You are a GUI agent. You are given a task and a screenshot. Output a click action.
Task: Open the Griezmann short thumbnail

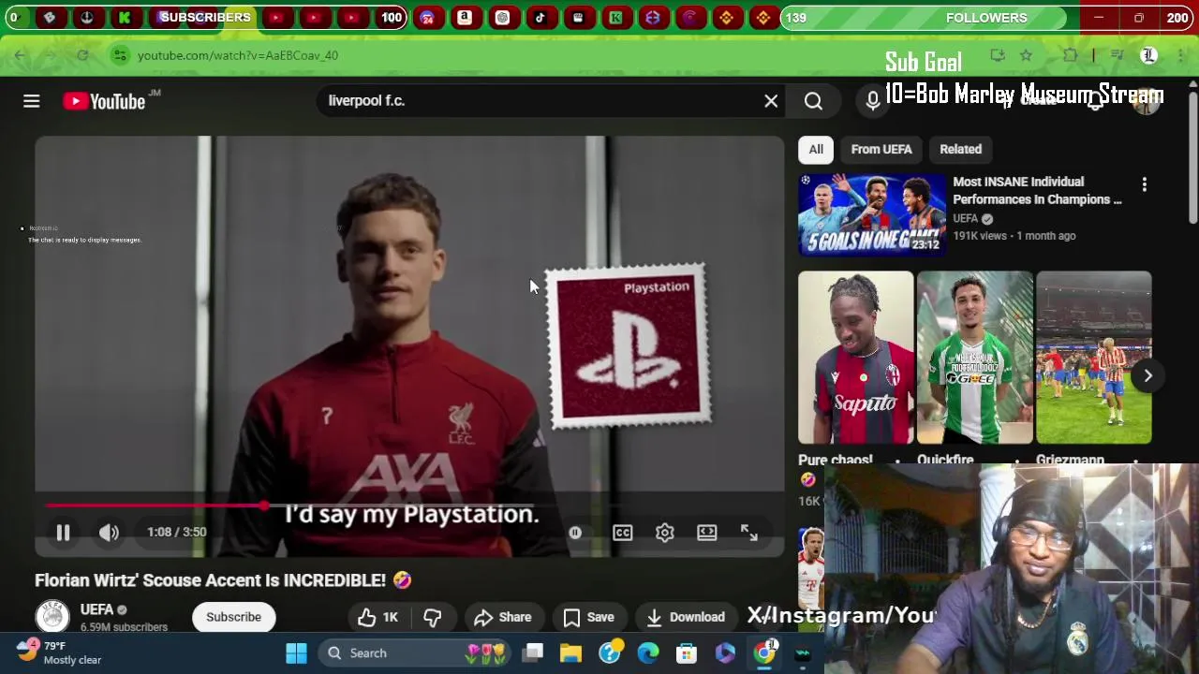click(x=1093, y=358)
